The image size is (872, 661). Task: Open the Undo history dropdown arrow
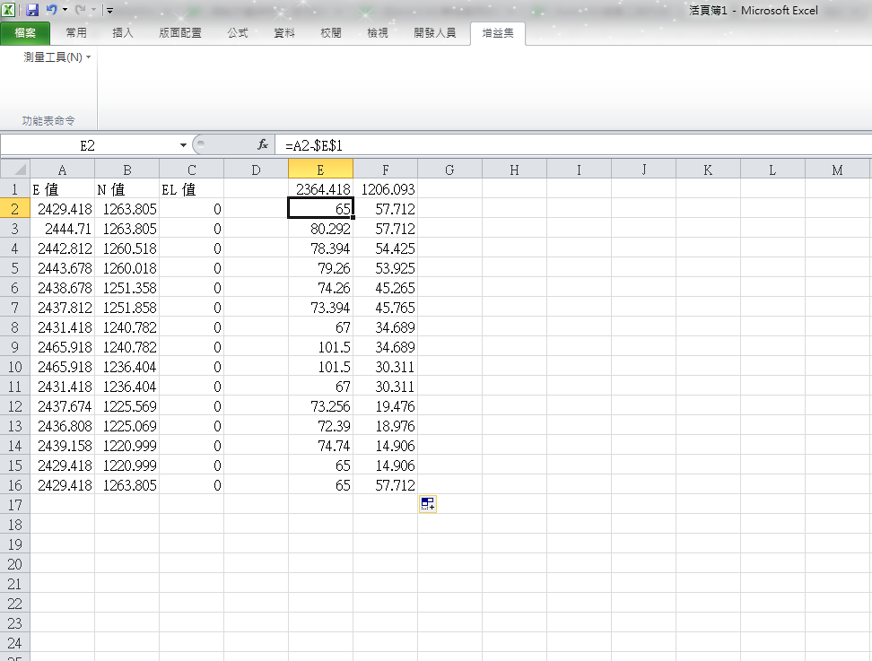(x=65, y=11)
